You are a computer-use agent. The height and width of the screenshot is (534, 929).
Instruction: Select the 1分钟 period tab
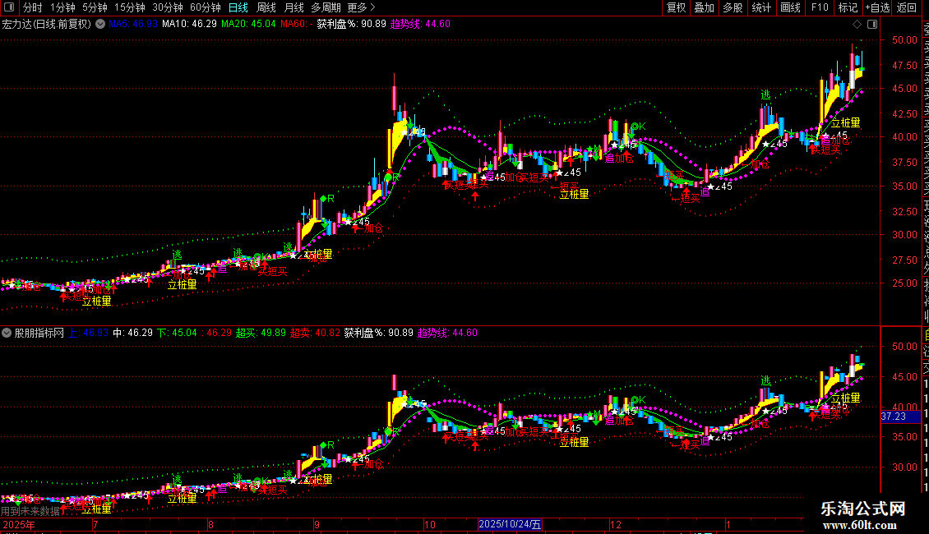(x=62, y=7)
